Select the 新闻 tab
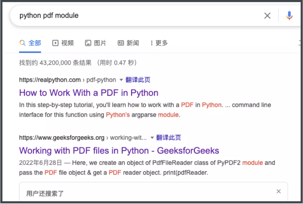 [133, 43]
